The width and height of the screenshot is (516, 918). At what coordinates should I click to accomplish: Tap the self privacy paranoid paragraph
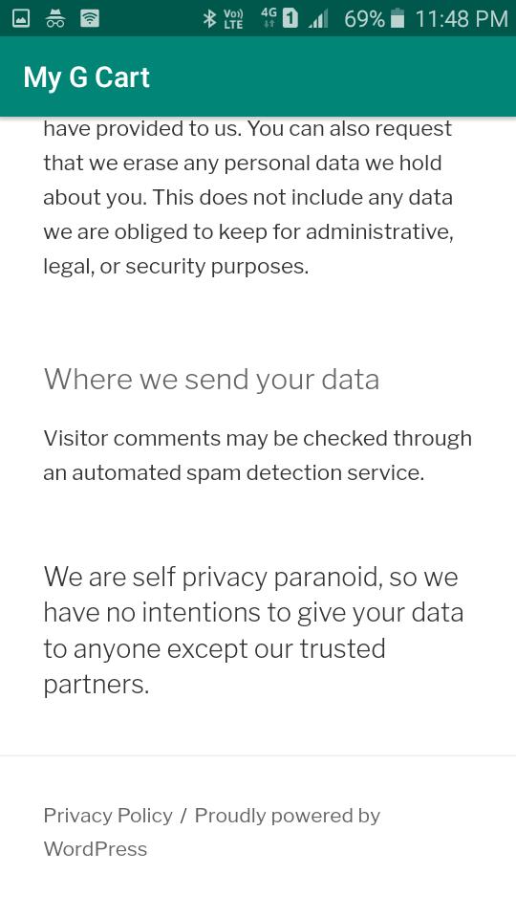(253, 630)
